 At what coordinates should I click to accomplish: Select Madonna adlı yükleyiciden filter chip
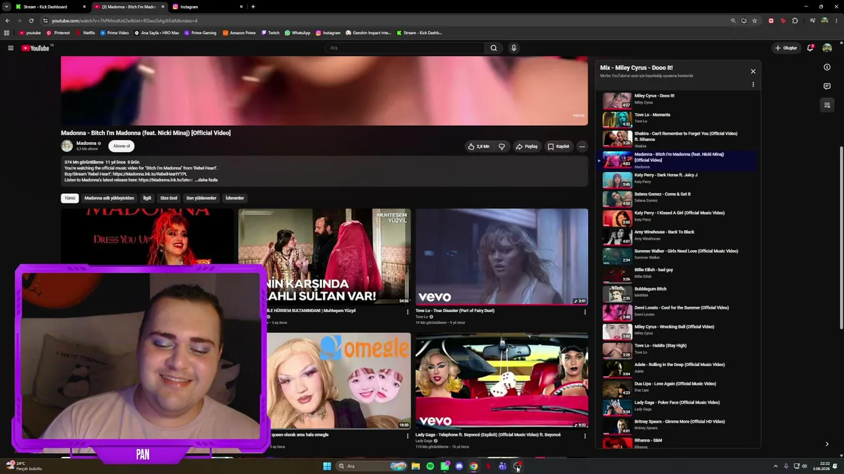coord(109,198)
